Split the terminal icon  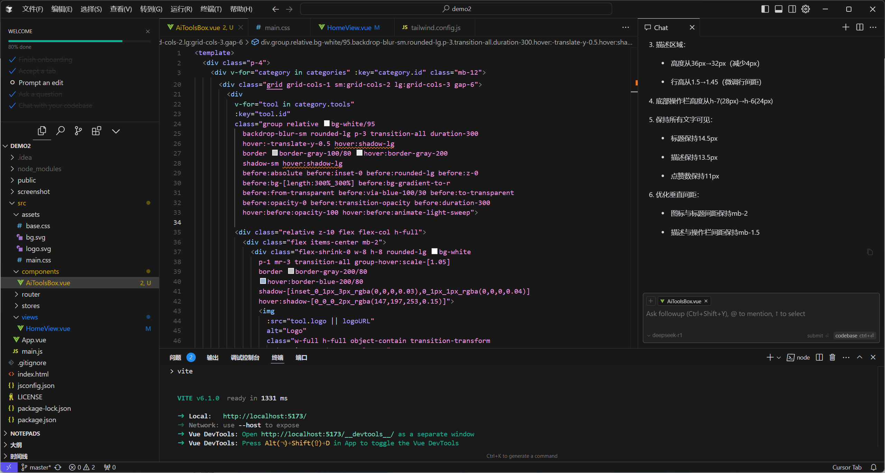(x=819, y=357)
